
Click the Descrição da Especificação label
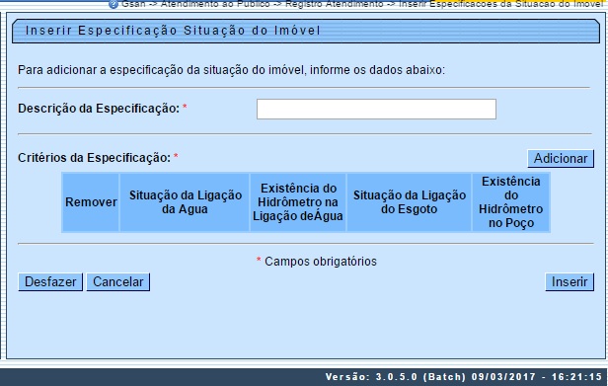click(x=99, y=109)
